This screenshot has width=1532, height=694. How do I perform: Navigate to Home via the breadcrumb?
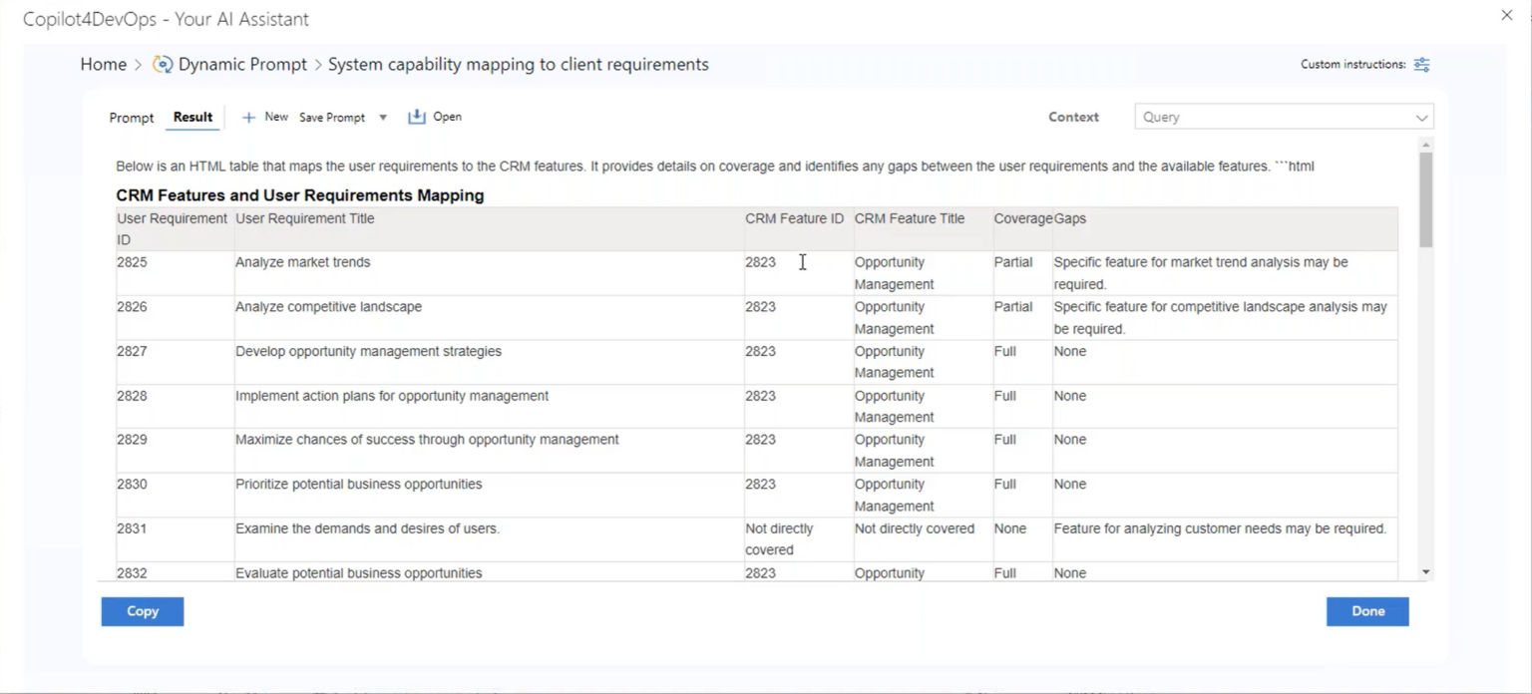pos(103,63)
